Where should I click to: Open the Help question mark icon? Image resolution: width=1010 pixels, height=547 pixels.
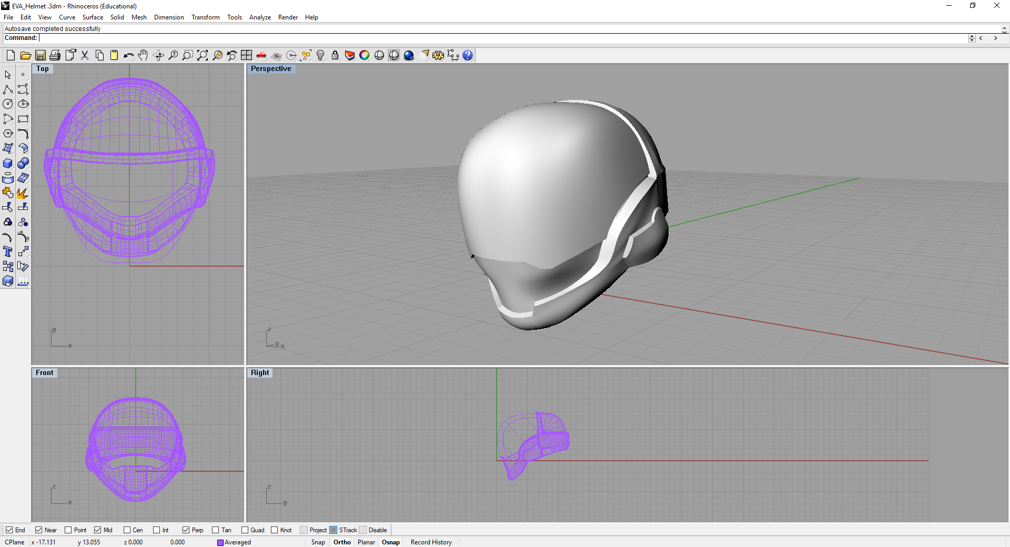[468, 55]
